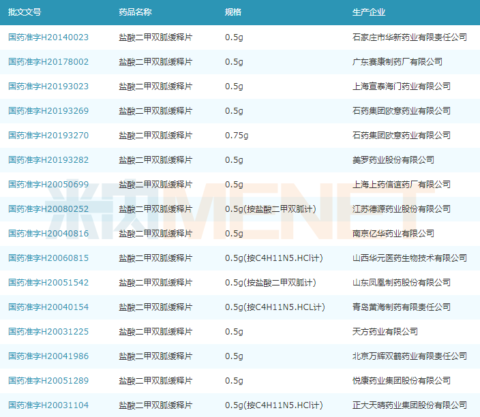Click spec 0.5g(按C4H11N5.HCl计) in the 正大天晴 row
Image resolution: width=480 pixels, height=417 pixels.
(x=274, y=405)
